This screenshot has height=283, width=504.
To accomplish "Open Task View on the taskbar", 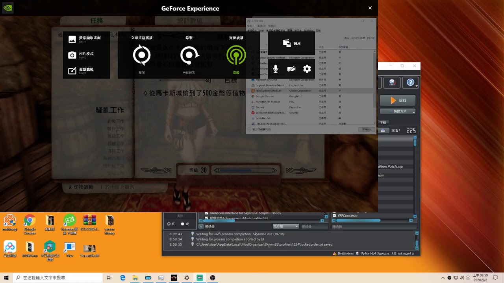I will pos(109,277).
